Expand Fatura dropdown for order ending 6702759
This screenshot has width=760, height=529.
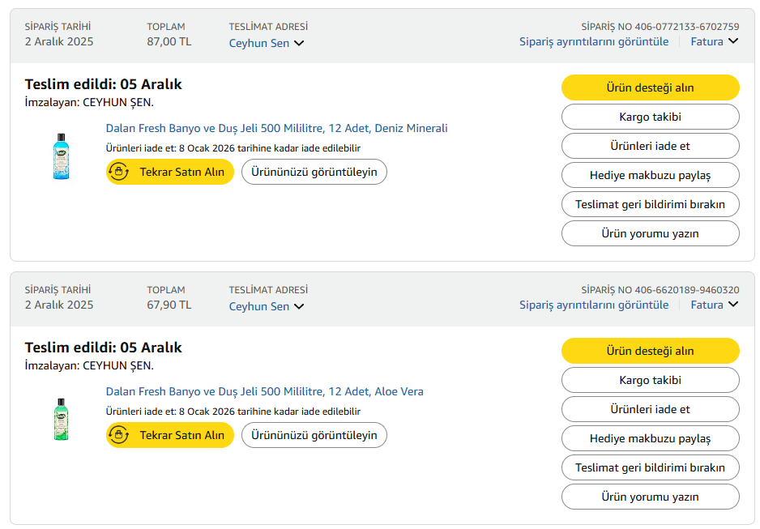pyautogui.click(x=715, y=41)
